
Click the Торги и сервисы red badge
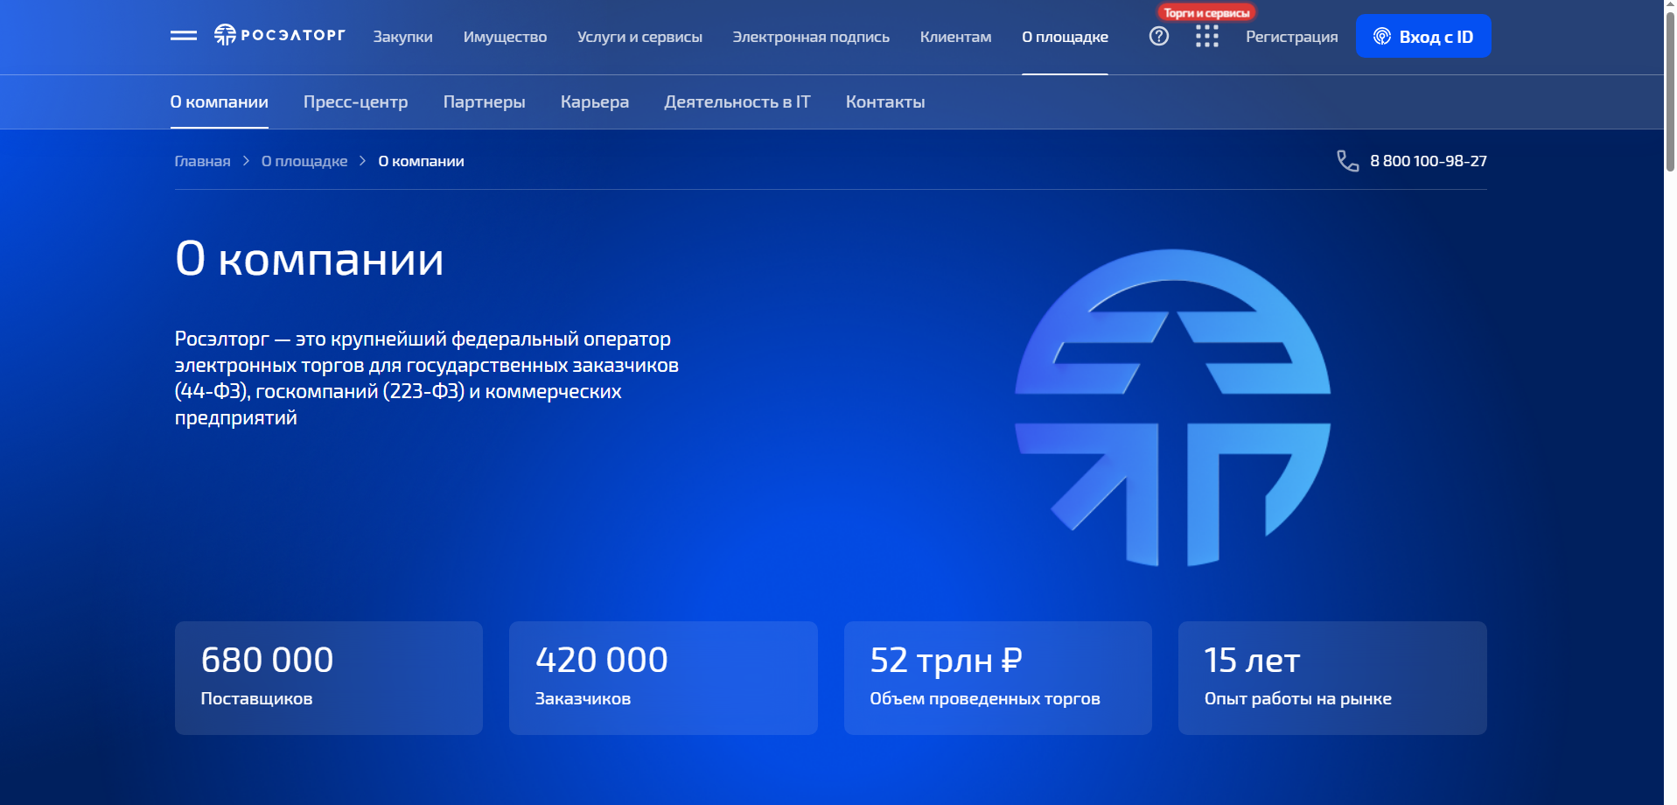point(1206,12)
